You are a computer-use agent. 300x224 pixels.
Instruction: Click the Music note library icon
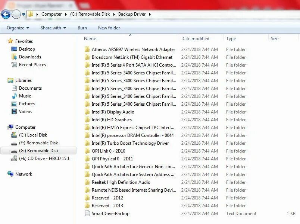coord(14,96)
